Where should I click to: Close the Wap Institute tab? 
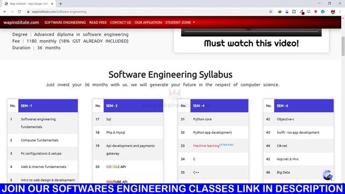coord(52,4)
